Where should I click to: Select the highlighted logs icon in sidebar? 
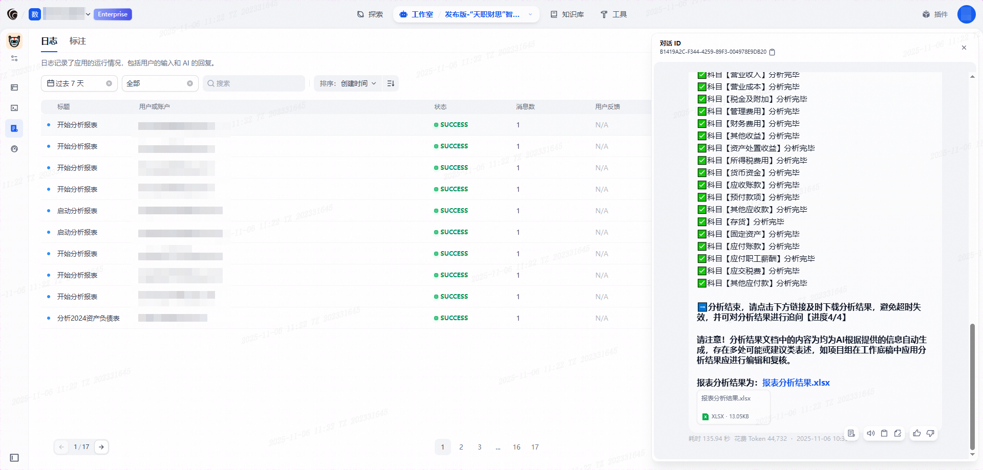pos(14,128)
